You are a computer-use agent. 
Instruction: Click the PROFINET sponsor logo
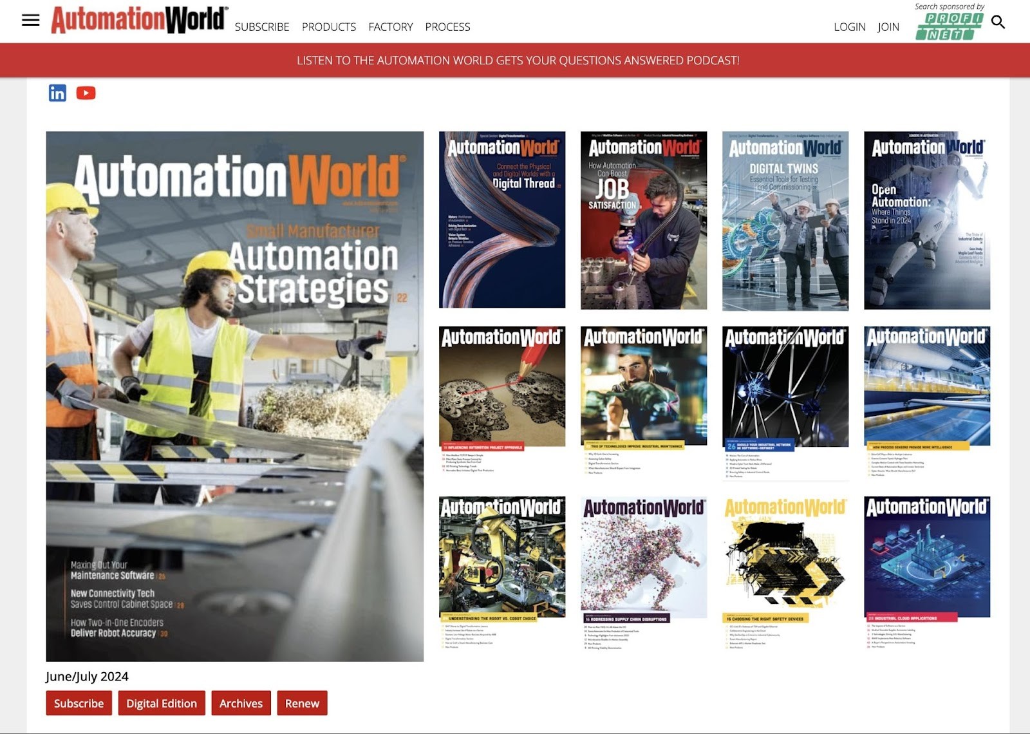click(949, 26)
